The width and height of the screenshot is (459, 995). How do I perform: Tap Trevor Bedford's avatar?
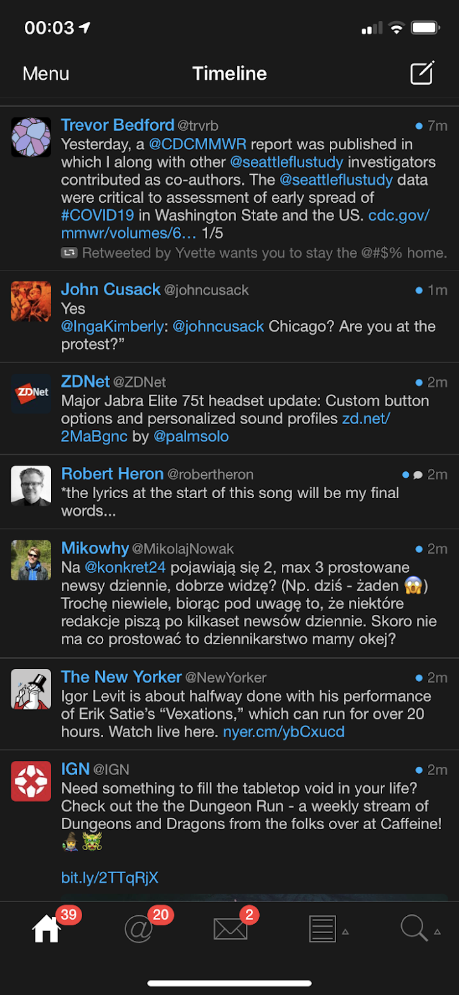tap(31, 137)
